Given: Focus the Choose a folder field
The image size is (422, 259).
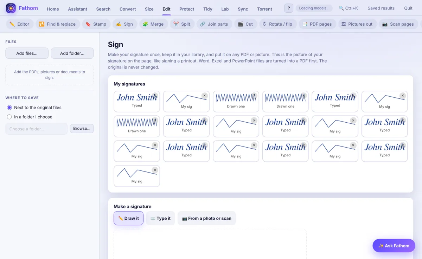Looking at the screenshot, I should pos(37,129).
